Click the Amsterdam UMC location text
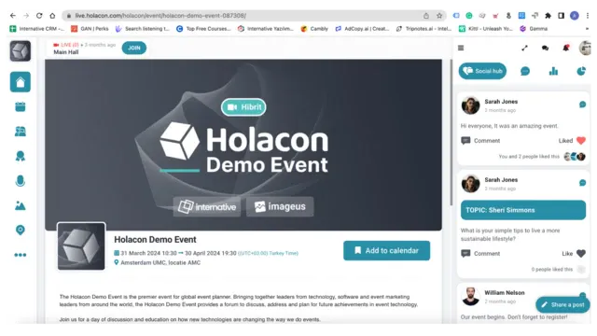The height and width of the screenshot is (336, 597). (160, 262)
